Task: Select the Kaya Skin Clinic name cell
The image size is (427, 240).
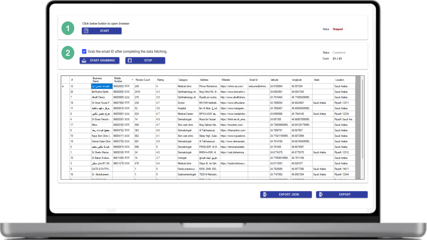Action: click(101, 136)
